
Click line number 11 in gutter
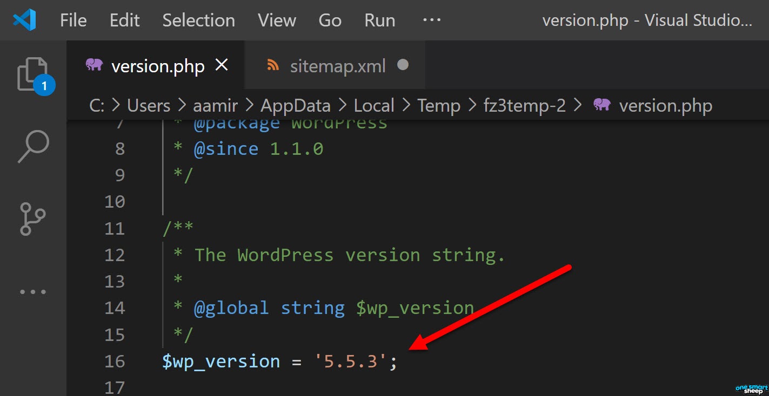115,228
